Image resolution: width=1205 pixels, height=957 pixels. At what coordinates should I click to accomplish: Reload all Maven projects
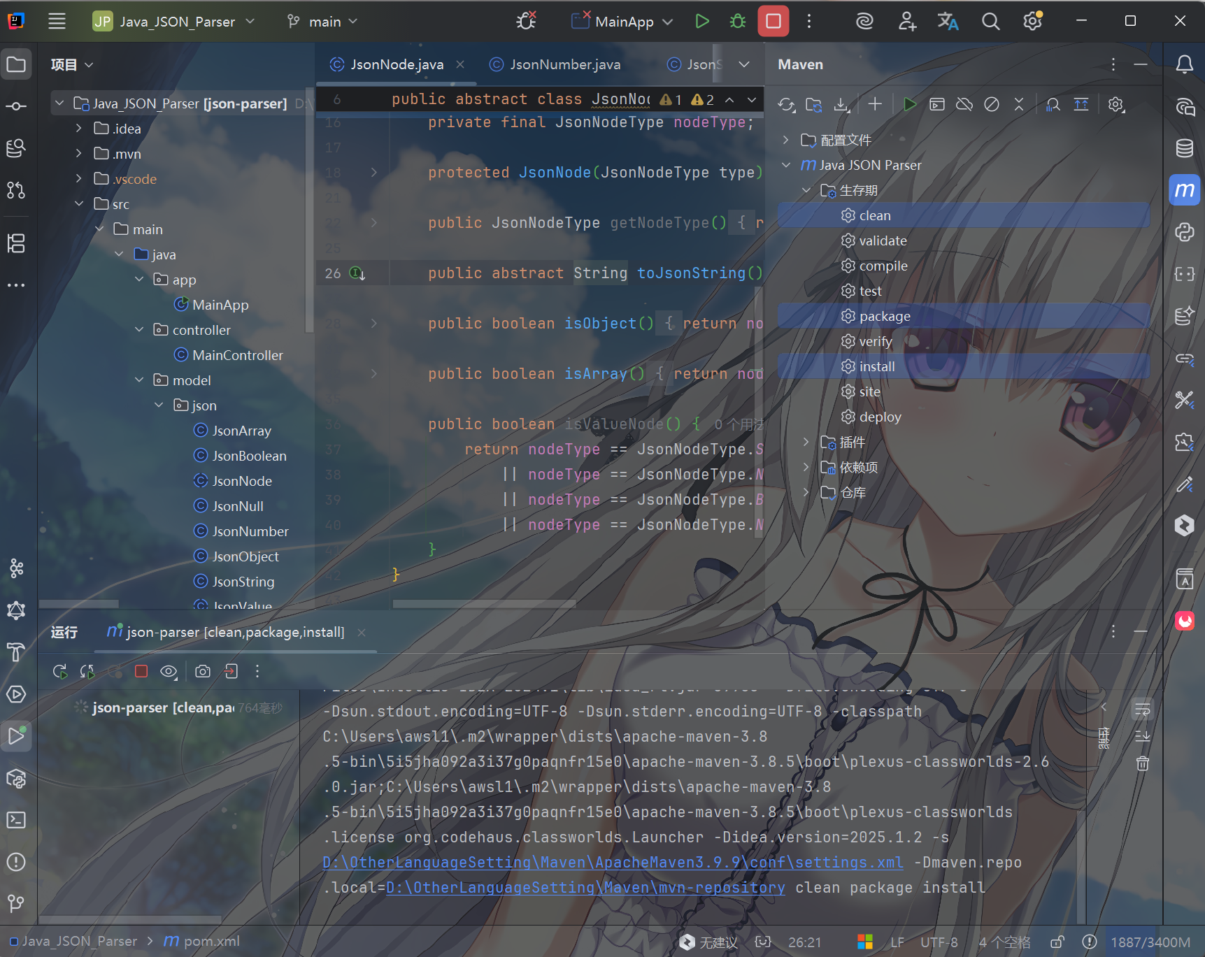pos(787,105)
